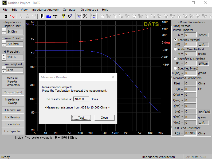Viewport: 212px width, 159px height.
Task: Open the File menu
Action: [x=5, y=10]
